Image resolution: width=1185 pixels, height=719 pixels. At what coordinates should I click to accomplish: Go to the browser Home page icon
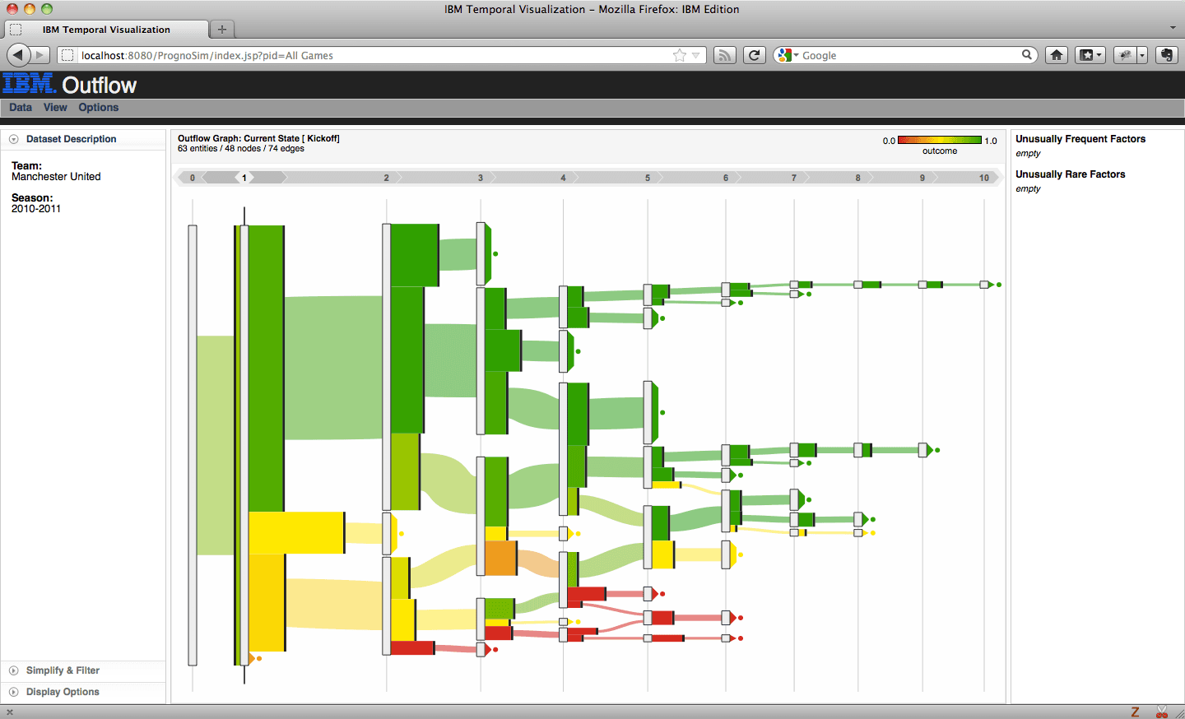1057,55
